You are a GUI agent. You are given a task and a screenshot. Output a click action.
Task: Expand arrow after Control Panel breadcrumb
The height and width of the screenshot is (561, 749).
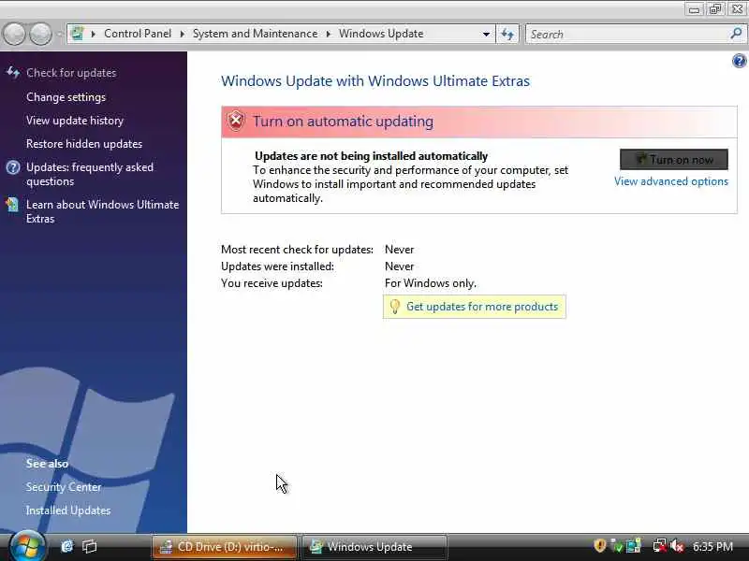tap(182, 34)
